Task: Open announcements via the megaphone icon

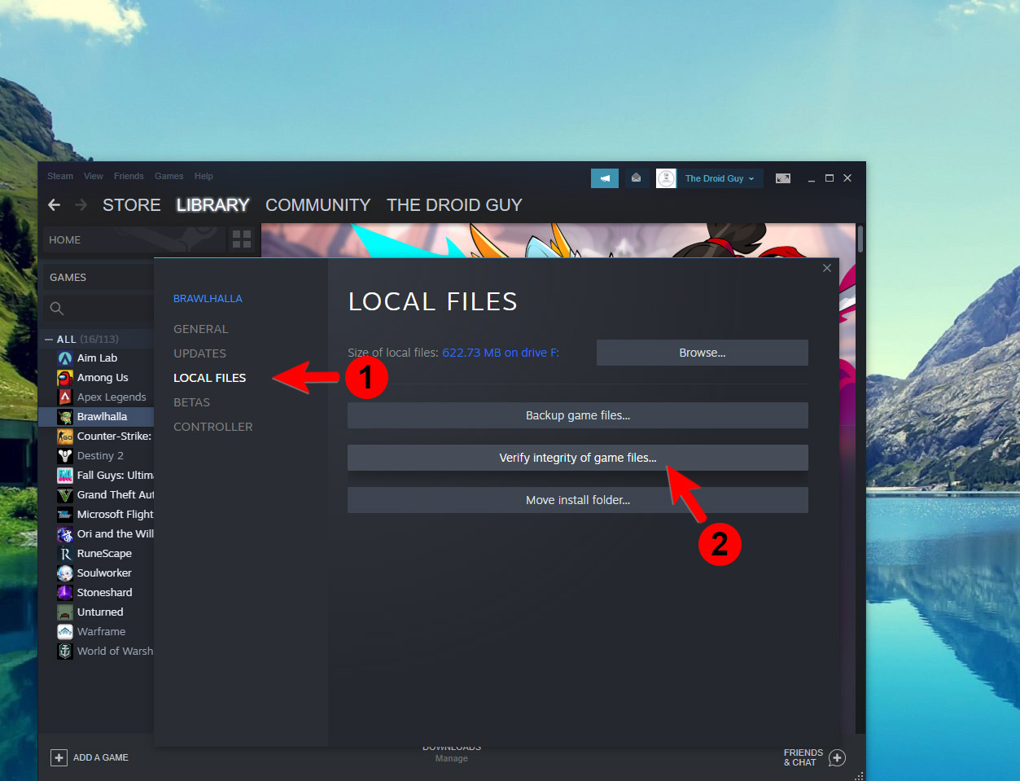Action: click(x=604, y=178)
